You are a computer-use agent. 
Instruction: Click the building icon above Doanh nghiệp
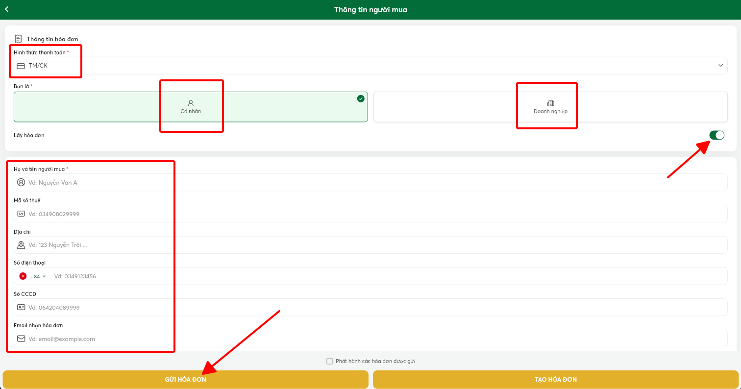(550, 103)
